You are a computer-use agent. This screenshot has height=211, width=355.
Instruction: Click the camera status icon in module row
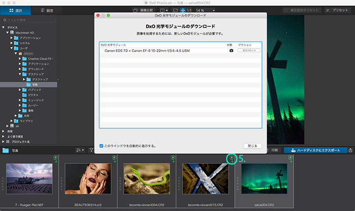coord(231,51)
